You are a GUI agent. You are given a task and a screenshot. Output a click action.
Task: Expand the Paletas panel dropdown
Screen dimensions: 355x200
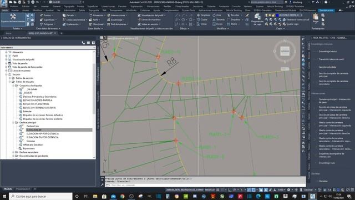17,28
